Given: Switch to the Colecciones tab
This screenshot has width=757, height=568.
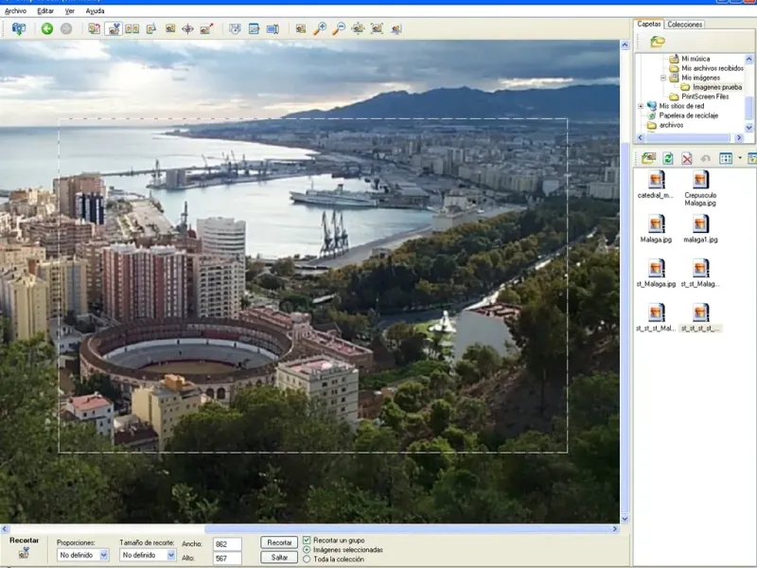Looking at the screenshot, I should pyautogui.click(x=685, y=25).
